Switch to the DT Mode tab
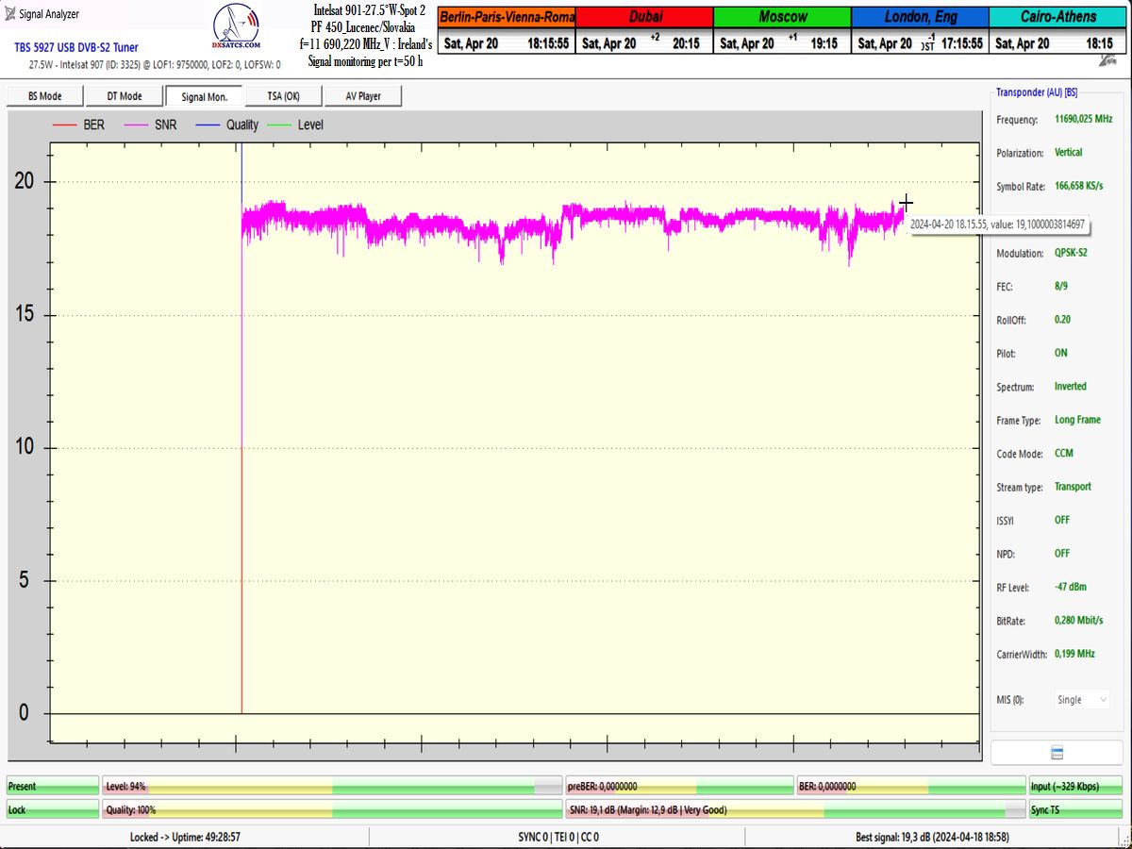Viewport: 1132px width, 849px height. click(x=125, y=96)
